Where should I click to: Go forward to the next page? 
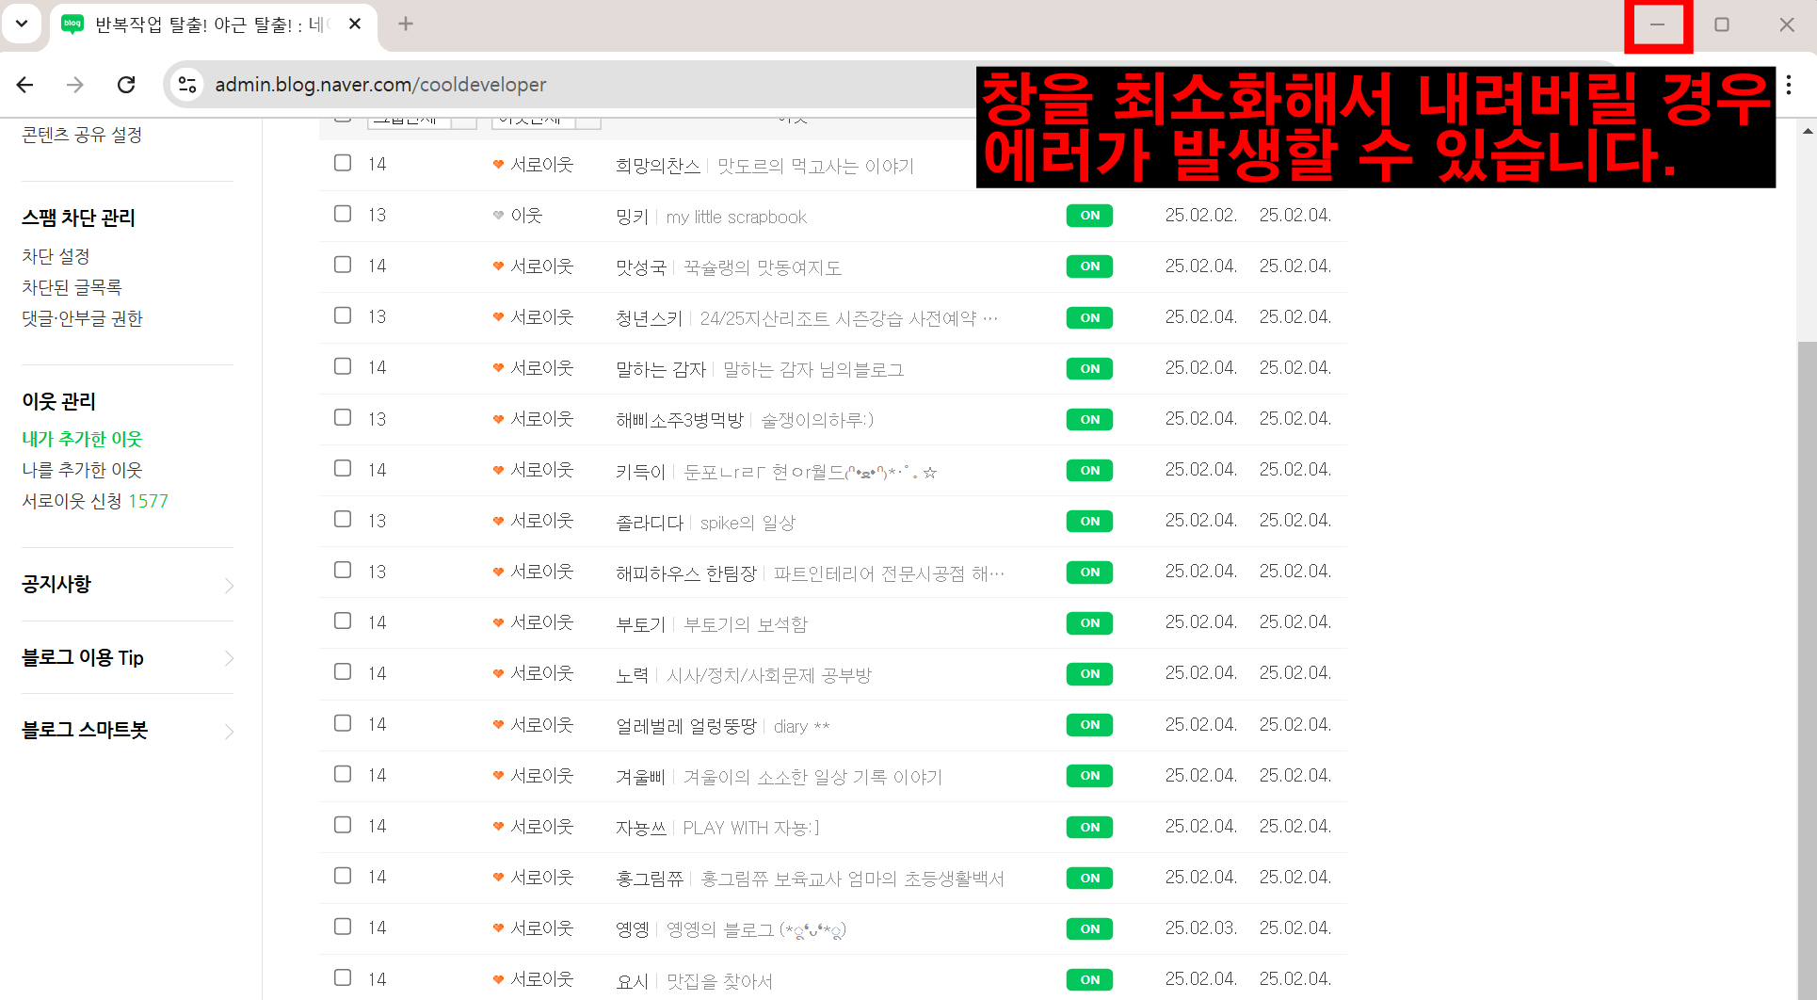point(75,85)
